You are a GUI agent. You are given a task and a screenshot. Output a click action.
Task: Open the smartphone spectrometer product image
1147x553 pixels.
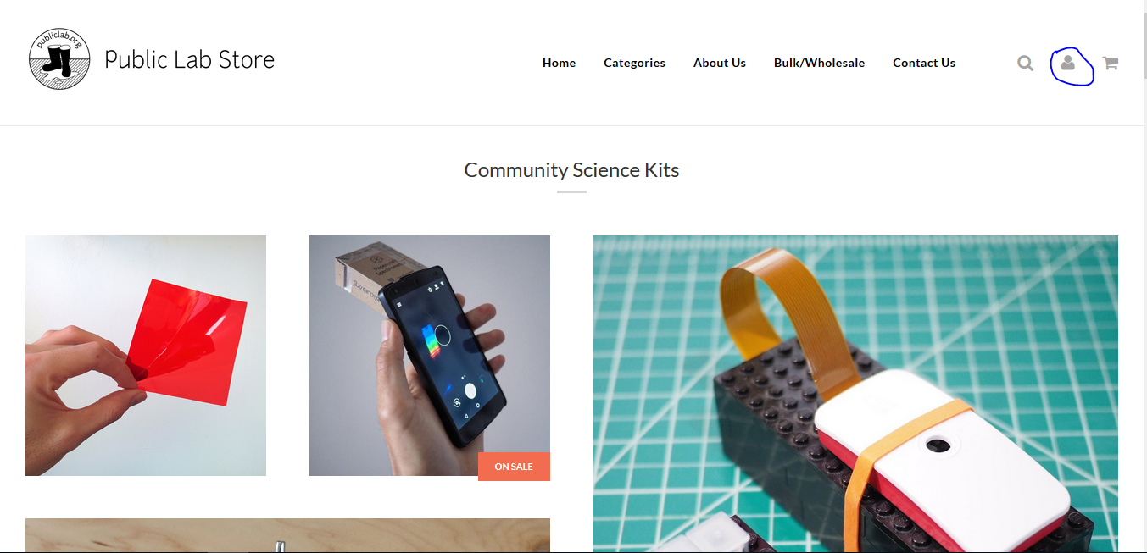click(x=430, y=356)
